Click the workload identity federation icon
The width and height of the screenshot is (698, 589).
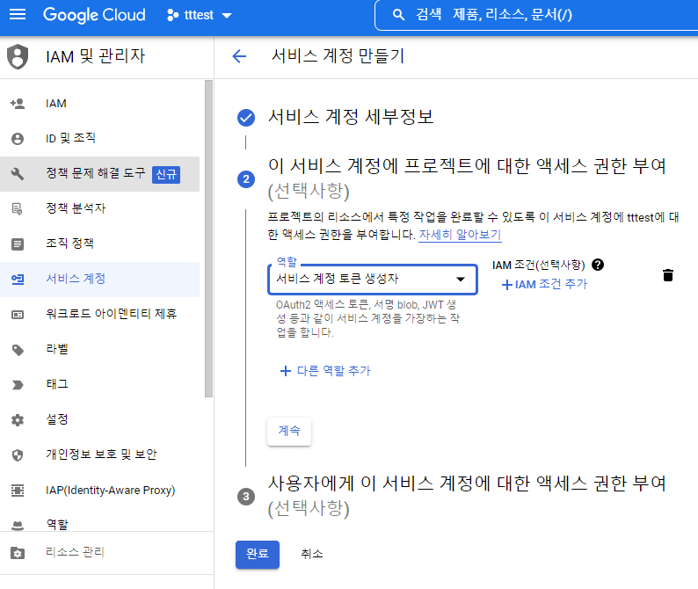click(x=18, y=315)
